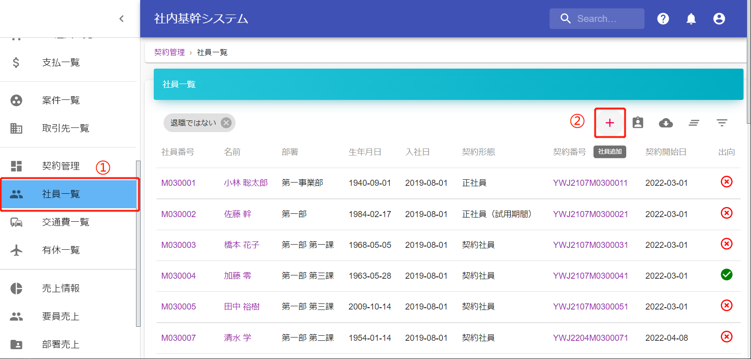Click the plus icon to add employee
Image resolution: width=751 pixels, height=359 pixels.
coord(609,123)
